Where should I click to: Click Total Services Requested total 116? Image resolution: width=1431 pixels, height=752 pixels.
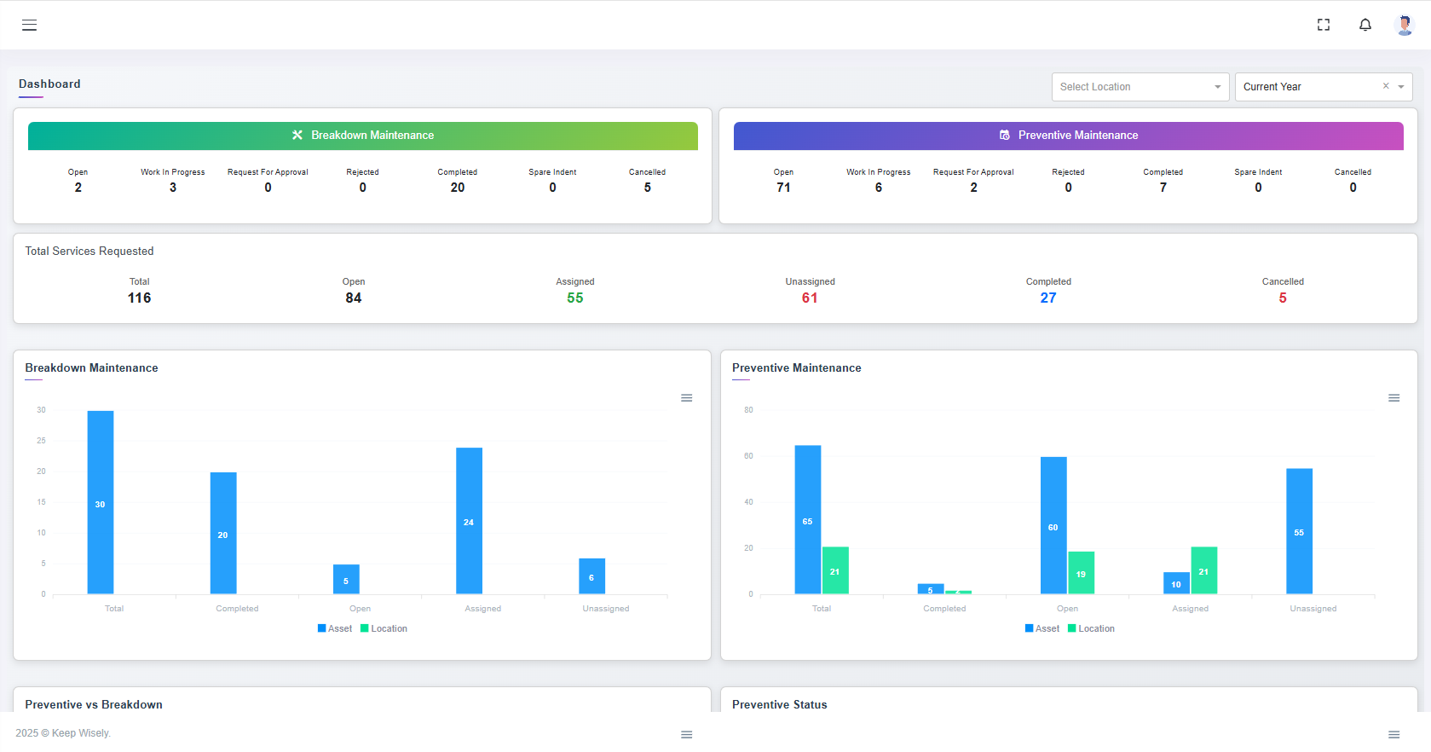[140, 298]
